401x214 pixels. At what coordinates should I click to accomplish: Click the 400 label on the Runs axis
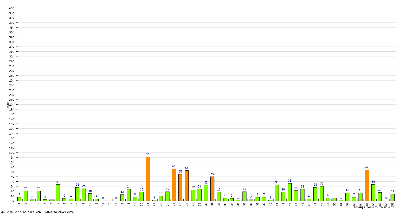11,8
